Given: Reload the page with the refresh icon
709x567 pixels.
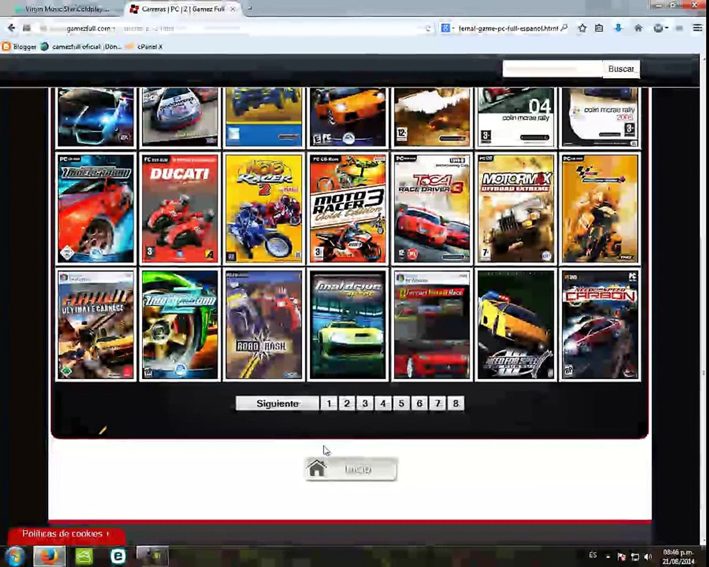Looking at the screenshot, I should click(x=428, y=29).
